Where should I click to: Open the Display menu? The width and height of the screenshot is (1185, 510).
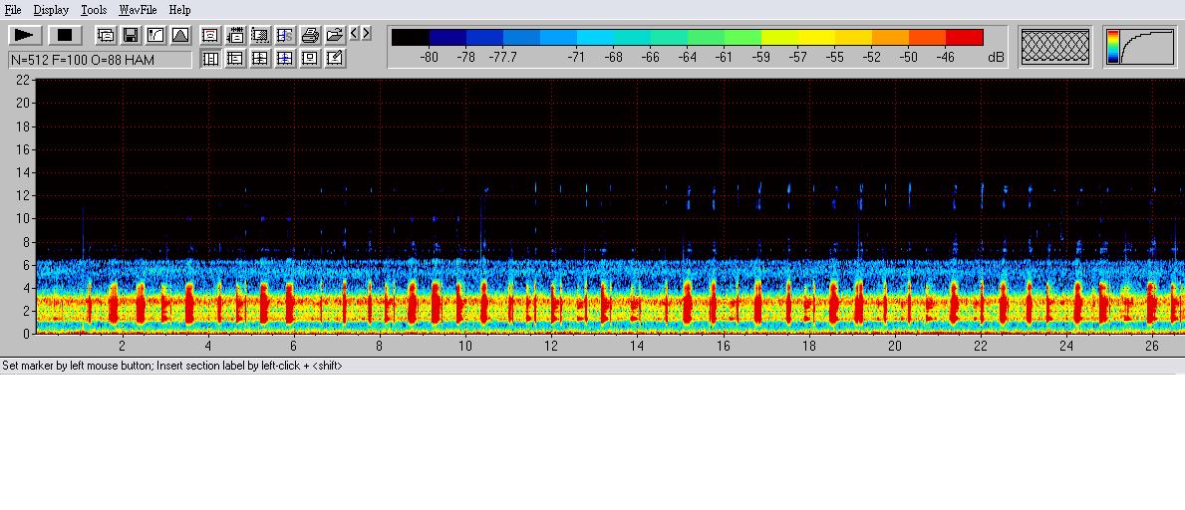51,10
